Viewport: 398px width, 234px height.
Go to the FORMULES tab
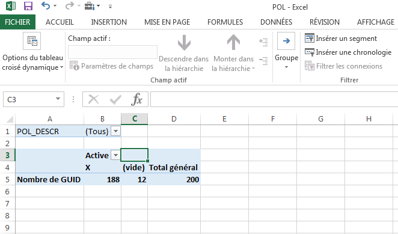pyautogui.click(x=225, y=22)
